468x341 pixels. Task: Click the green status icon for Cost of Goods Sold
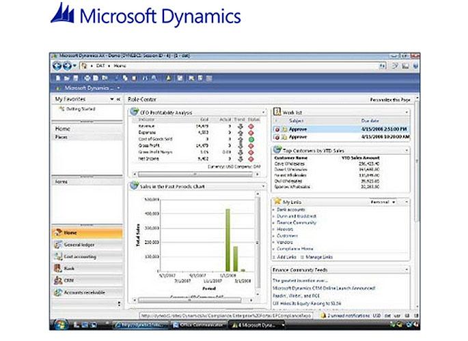251,139
